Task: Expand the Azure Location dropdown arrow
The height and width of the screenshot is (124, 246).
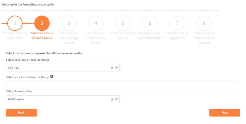Action: (x=117, y=99)
